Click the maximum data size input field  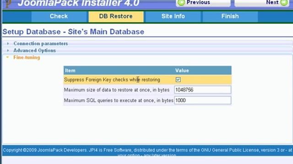click(x=202, y=90)
